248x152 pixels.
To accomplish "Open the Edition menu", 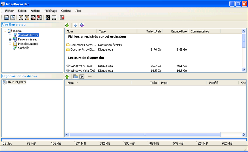I will pyautogui.click(x=22, y=11).
